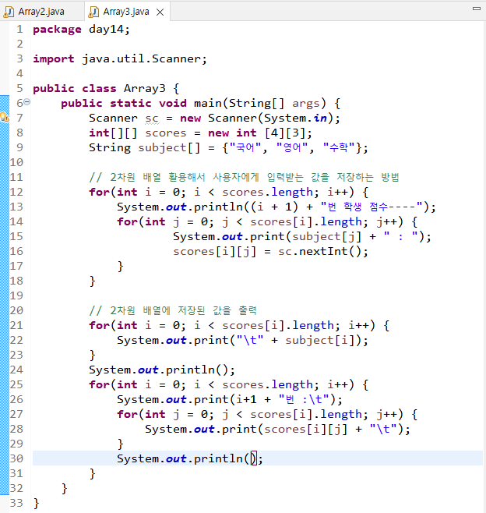Click line number 33 in the gutter
This screenshot has height=513, width=486.
coord(16,503)
